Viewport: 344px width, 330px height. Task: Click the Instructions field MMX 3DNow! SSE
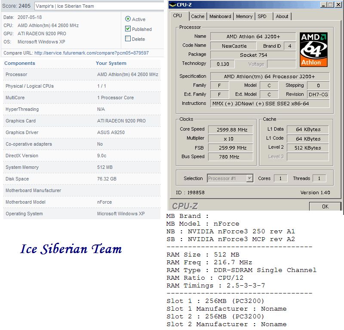pyautogui.click(x=270, y=104)
